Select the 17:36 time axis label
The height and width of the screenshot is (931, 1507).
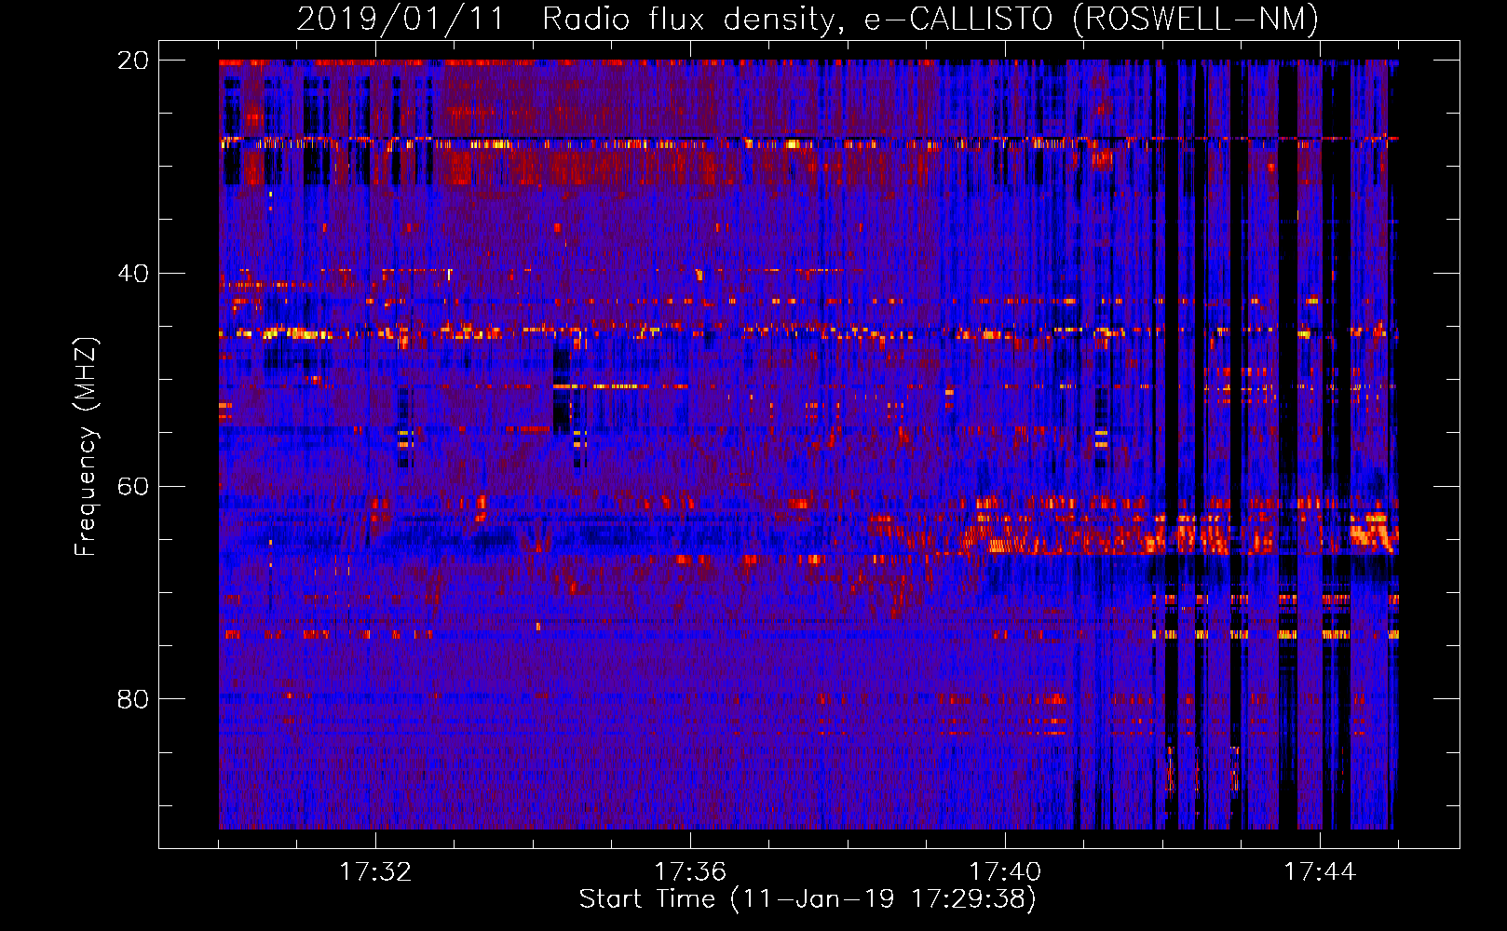coord(690,872)
